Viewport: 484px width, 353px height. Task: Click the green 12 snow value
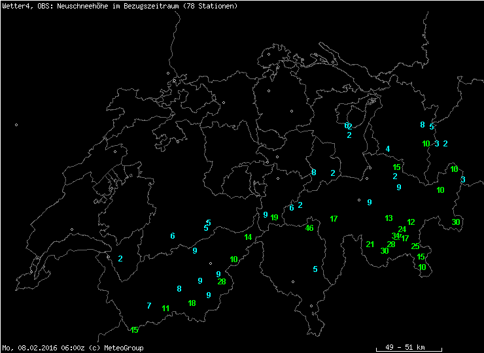[x=411, y=222]
